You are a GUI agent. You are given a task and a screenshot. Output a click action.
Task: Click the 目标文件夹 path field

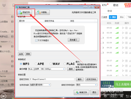[x=52, y=79]
